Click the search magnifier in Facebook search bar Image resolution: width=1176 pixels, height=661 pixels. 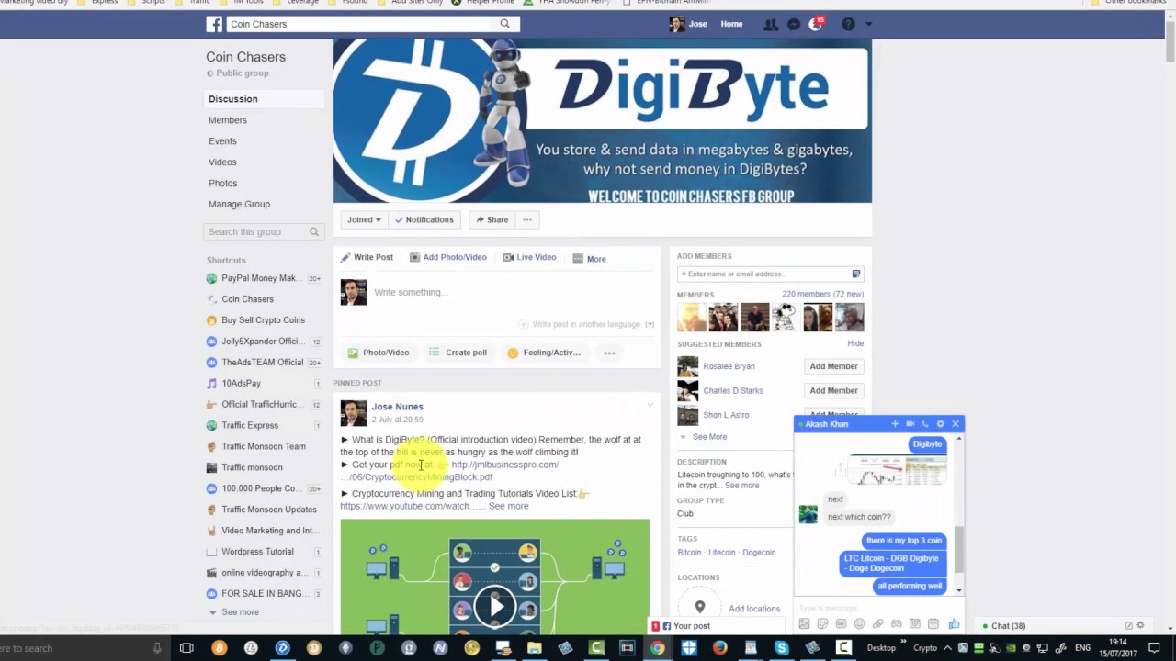504,24
